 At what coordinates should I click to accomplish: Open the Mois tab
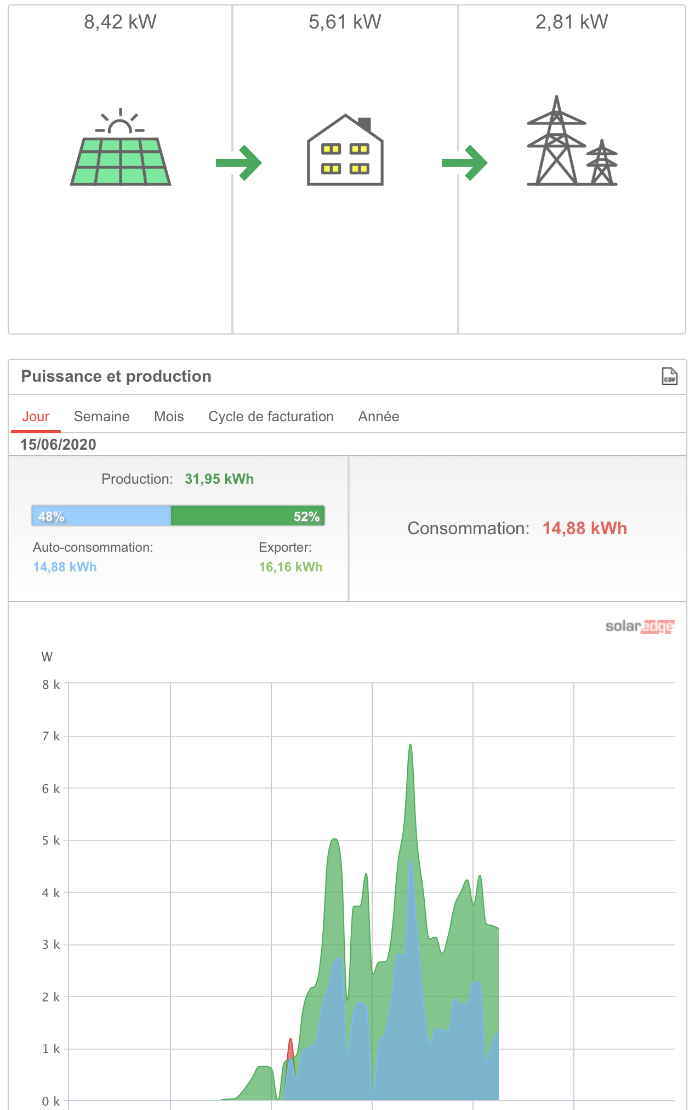169,417
